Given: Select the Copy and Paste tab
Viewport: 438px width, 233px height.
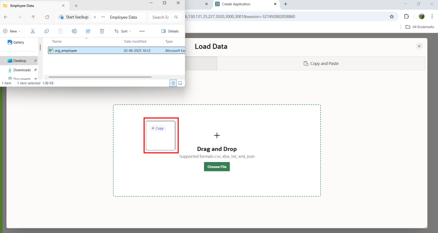Looking at the screenshot, I should pyautogui.click(x=321, y=63).
